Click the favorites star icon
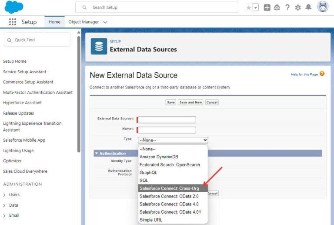334x225 pixels. 249,8
